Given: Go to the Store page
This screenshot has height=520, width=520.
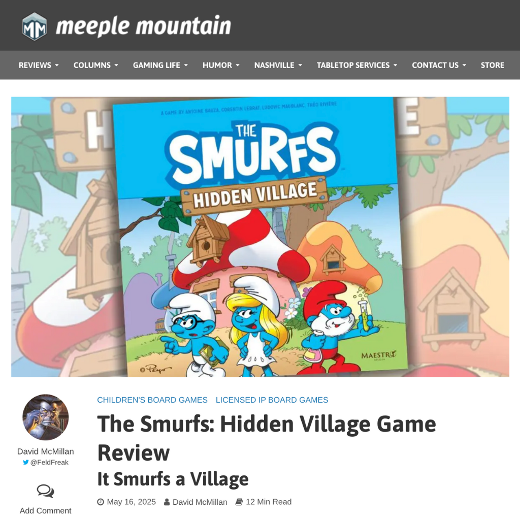Looking at the screenshot, I should point(493,66).
